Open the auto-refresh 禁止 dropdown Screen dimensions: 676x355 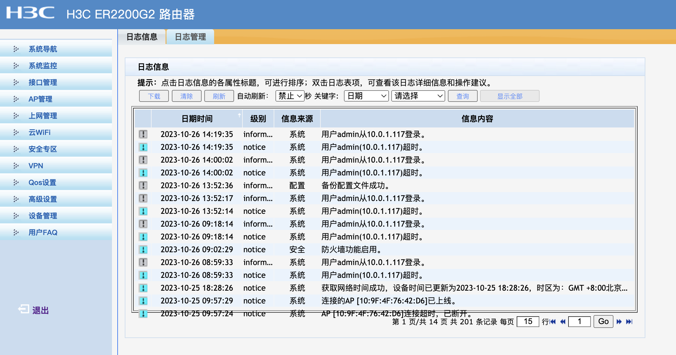click(290, 96)
